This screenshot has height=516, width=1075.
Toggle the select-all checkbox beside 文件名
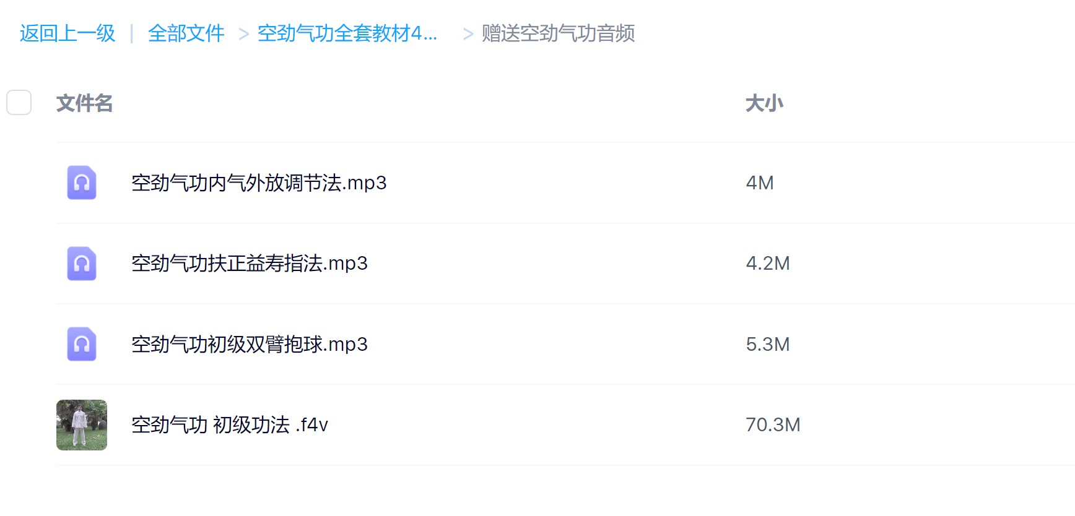point(19,103)
